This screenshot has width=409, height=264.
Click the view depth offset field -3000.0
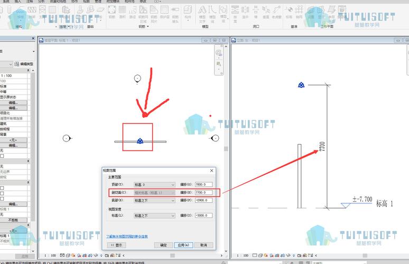pos(204,216)
